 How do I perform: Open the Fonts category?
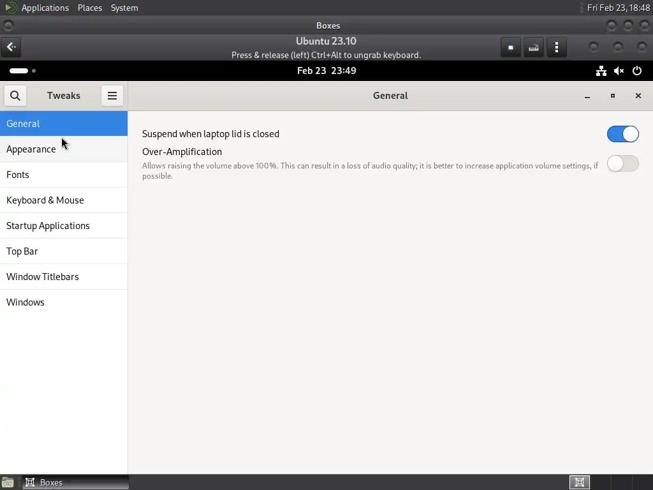64,175
